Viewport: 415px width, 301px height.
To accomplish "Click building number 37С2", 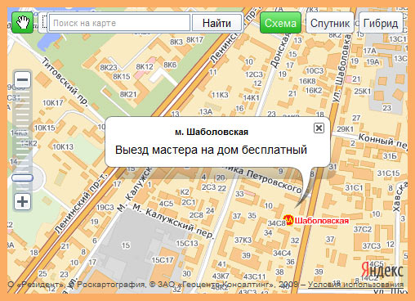I will coord(363,229).
